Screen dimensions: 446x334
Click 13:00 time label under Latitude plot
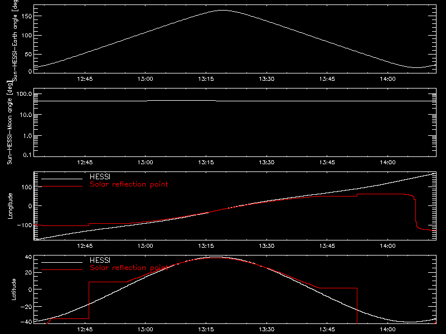click(146, 330)
